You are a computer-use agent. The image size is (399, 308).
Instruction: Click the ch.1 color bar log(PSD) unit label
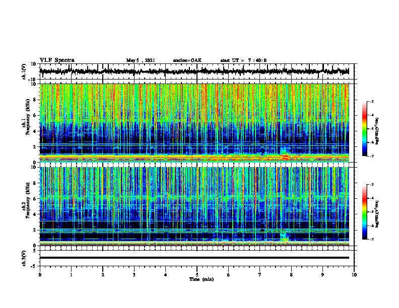[x=377, y=131]
